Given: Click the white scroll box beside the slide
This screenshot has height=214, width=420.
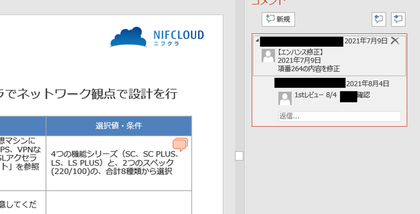Looking at the screenshot, I should pos(239,156).
